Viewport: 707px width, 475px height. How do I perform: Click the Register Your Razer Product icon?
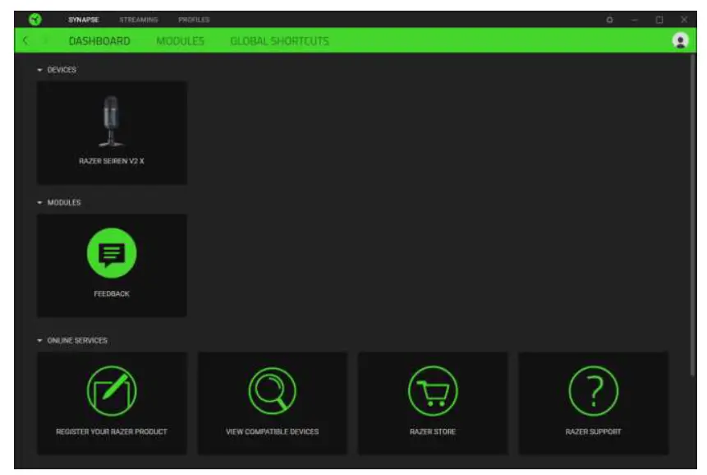point(112,390)
